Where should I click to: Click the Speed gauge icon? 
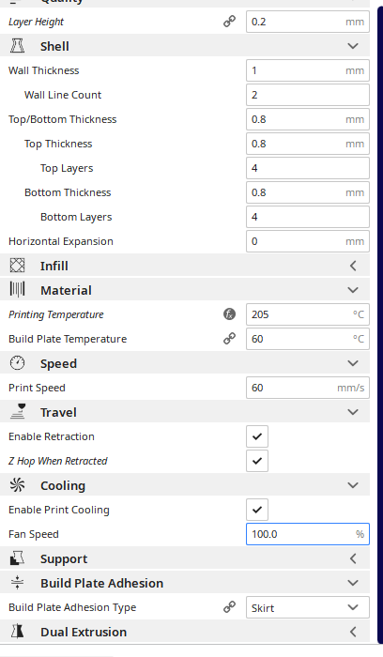[17, 363]
